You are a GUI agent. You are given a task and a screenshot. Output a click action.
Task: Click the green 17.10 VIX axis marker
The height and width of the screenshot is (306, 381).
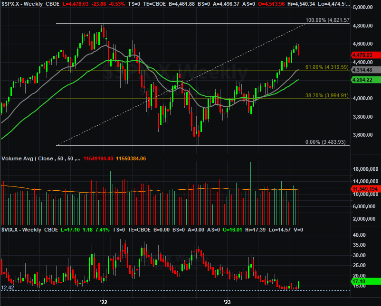coord(366,281)
